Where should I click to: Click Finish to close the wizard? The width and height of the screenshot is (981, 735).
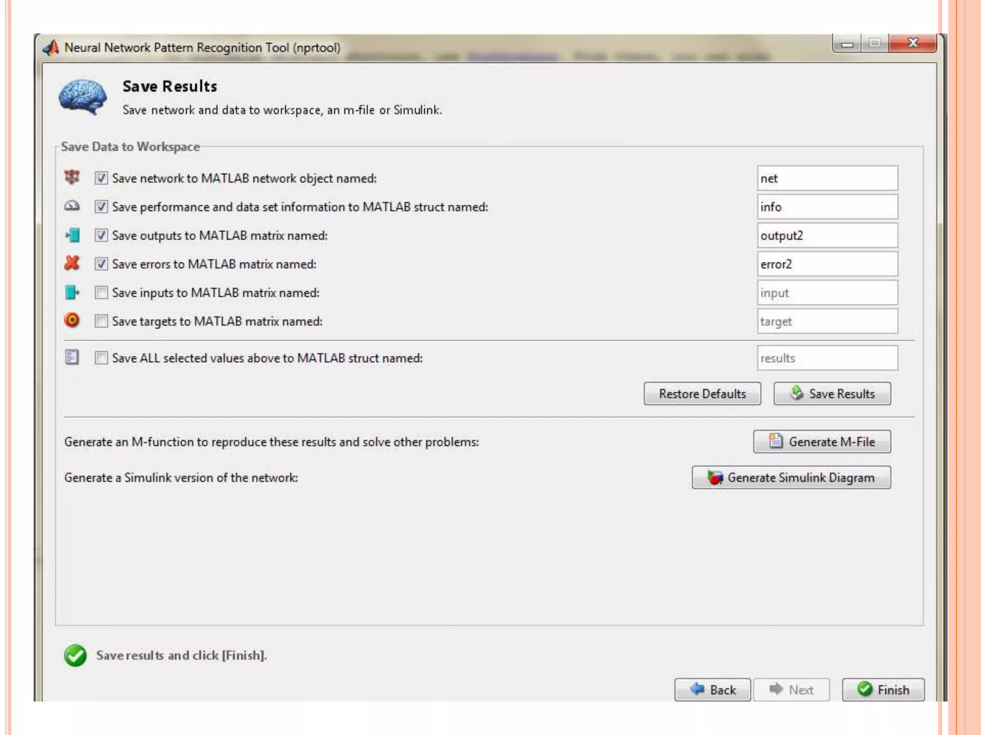point(883,690)
